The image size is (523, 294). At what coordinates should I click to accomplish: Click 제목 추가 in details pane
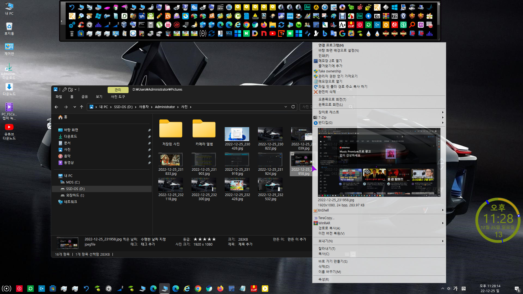(245, 244)
